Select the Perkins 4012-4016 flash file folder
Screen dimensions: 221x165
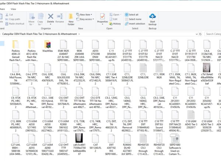(32, 51)
